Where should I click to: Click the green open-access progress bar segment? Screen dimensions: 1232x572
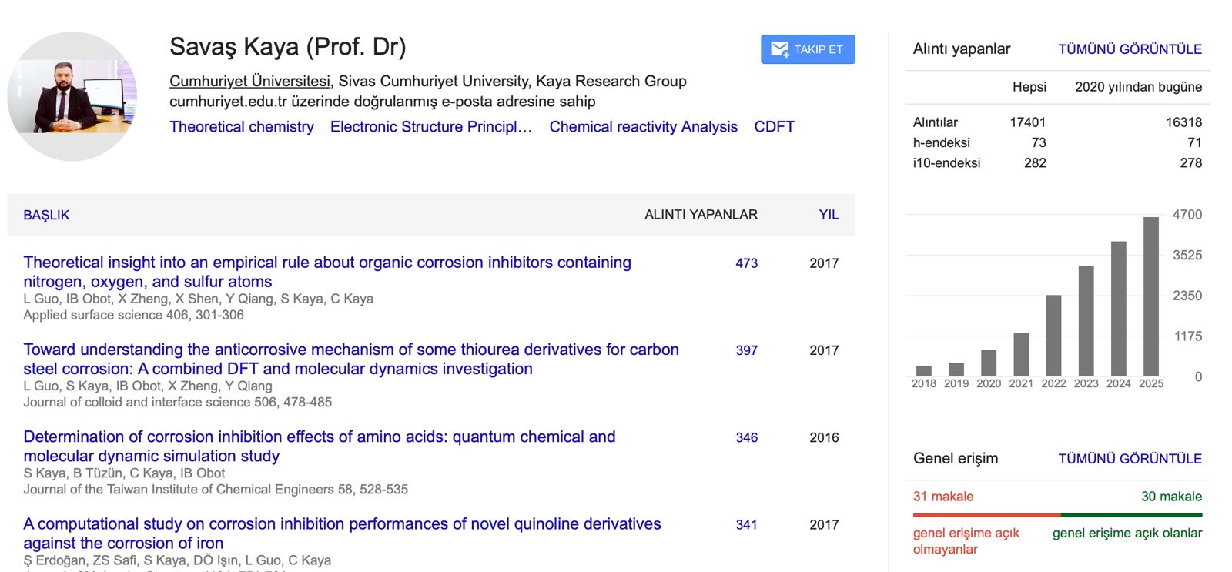pyautogui.click(x=1130, y=514)
